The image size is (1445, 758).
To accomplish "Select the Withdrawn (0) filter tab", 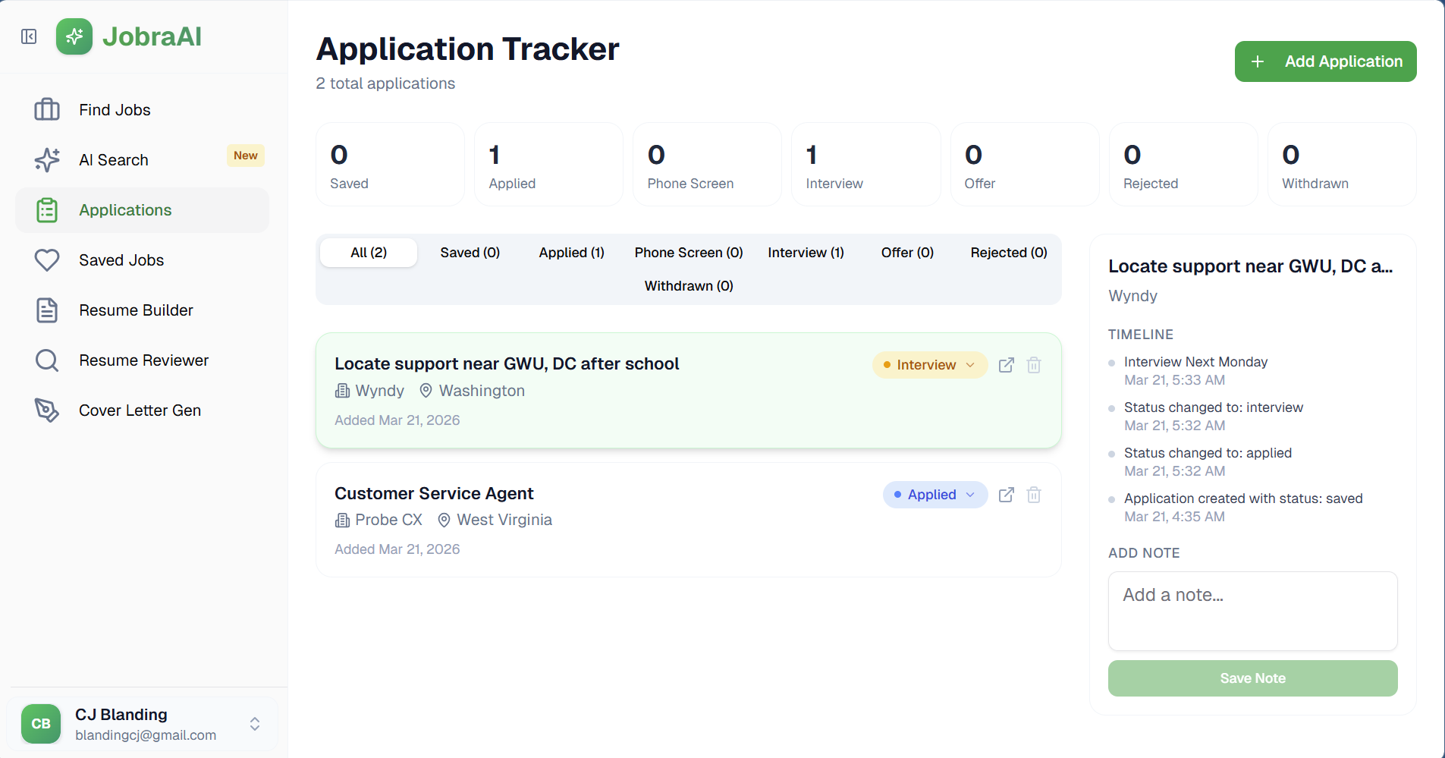I will (x=689, y=286).
